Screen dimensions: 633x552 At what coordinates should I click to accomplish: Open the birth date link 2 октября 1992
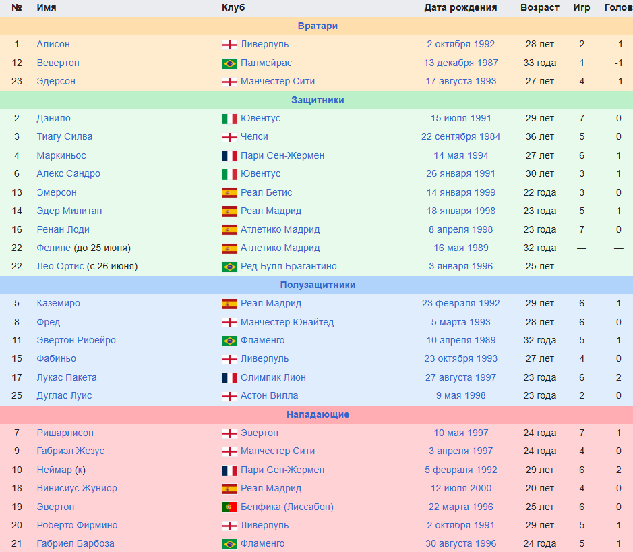(461, 44)
